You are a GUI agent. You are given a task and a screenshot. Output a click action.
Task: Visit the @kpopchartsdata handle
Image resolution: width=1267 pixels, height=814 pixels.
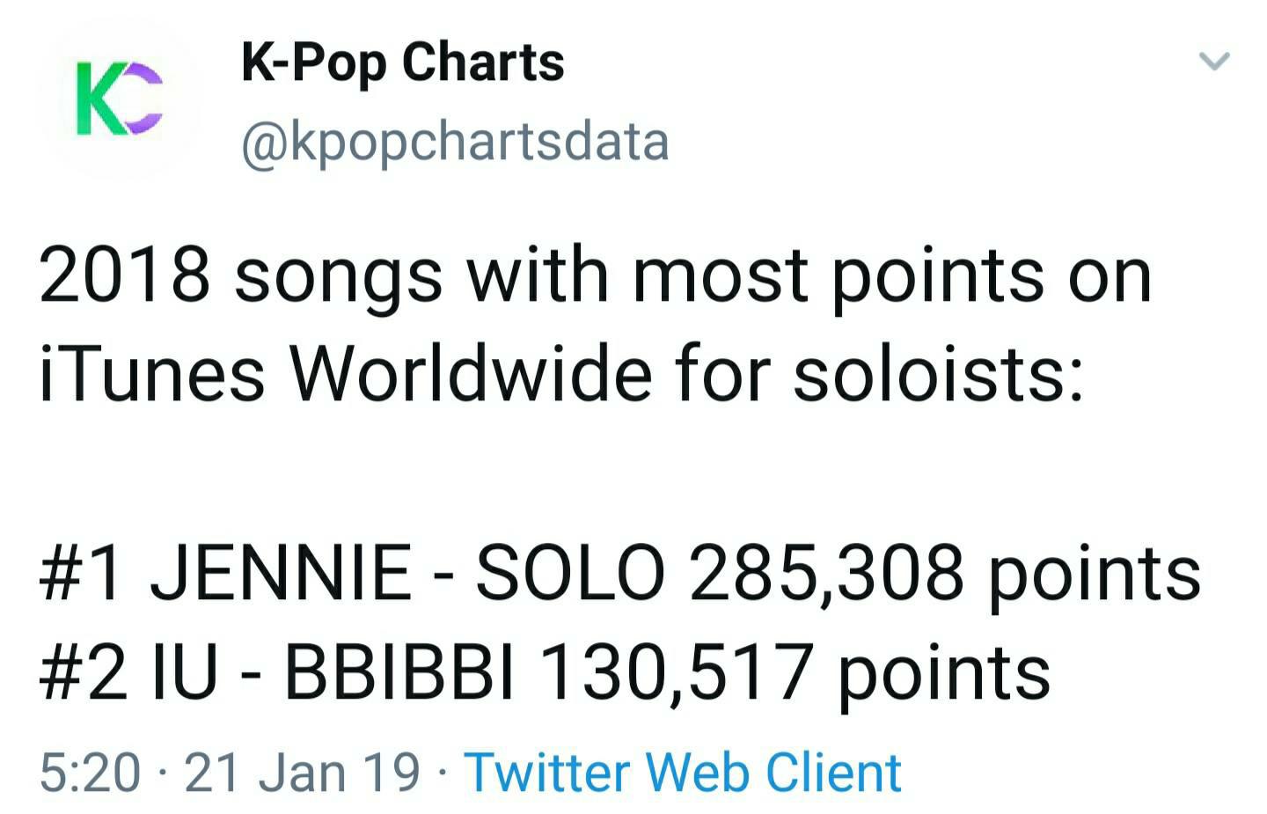tap(455, 143)
